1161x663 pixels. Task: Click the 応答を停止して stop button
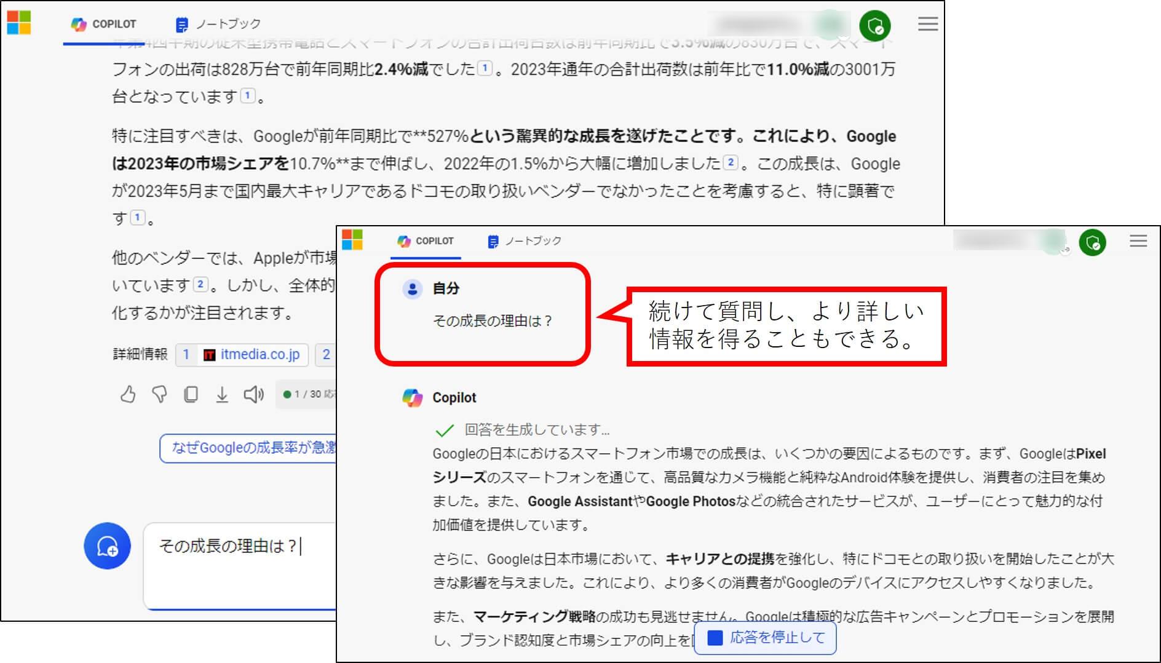point(766,638)
